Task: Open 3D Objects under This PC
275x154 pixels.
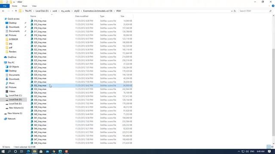Action: [14, 67]
